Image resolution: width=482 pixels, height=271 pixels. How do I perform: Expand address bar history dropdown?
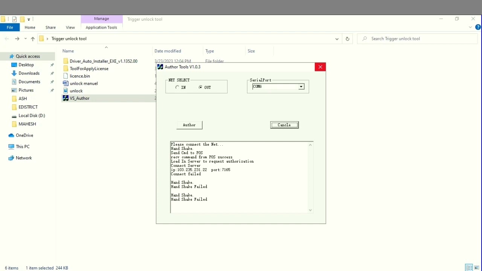click(x=337, y=39)
